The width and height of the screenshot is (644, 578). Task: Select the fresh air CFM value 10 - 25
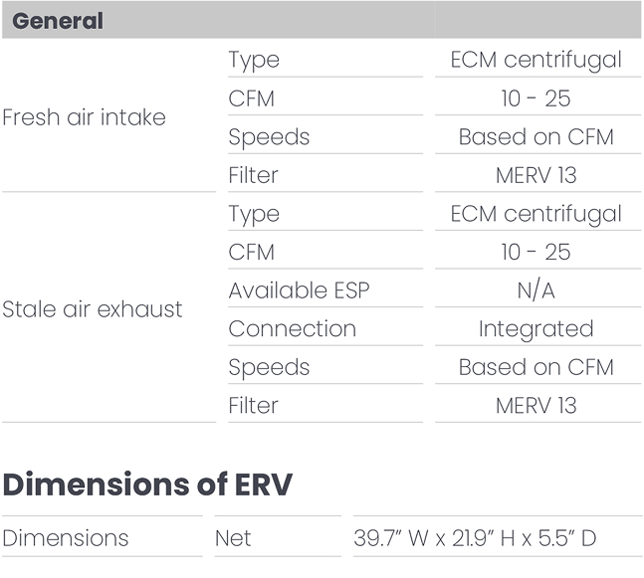click(536, 98)
